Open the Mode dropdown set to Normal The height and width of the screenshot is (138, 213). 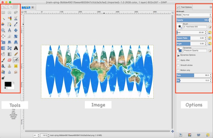click(197, 15)
